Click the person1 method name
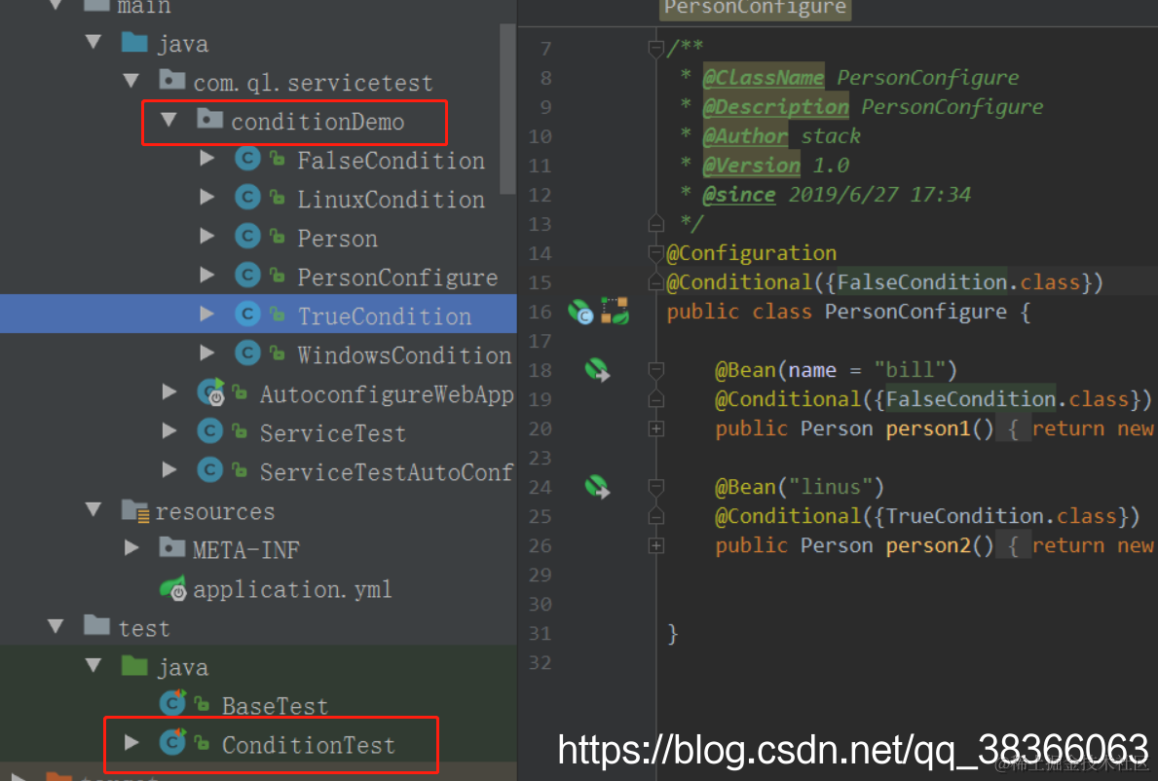1158x781 pixels. pyautogui.click(x=928, y=428)
